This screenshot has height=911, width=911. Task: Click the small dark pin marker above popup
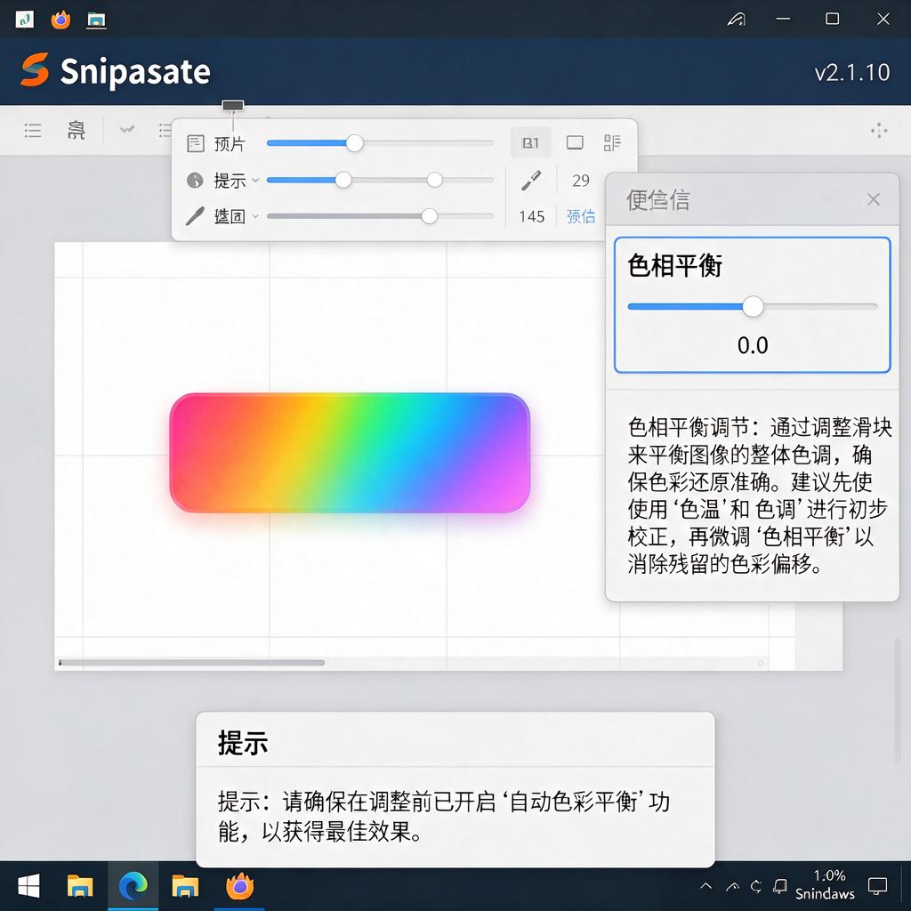point(233,105)
